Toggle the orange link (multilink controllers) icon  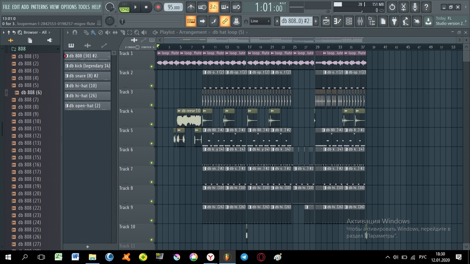[x=225, y=21]
